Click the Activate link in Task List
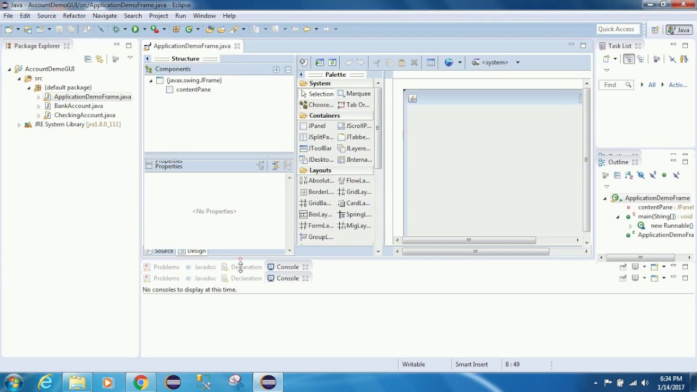The width and height of the screenshot is (697, 392). pyautogui.click(x=678, y=85)
